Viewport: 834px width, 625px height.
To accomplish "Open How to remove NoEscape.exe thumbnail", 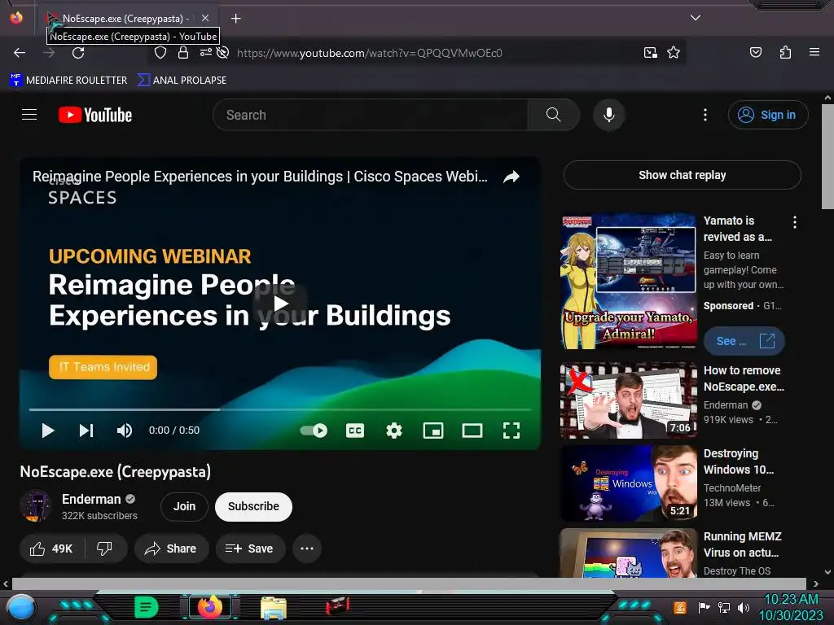I will [x=629, y=400].
